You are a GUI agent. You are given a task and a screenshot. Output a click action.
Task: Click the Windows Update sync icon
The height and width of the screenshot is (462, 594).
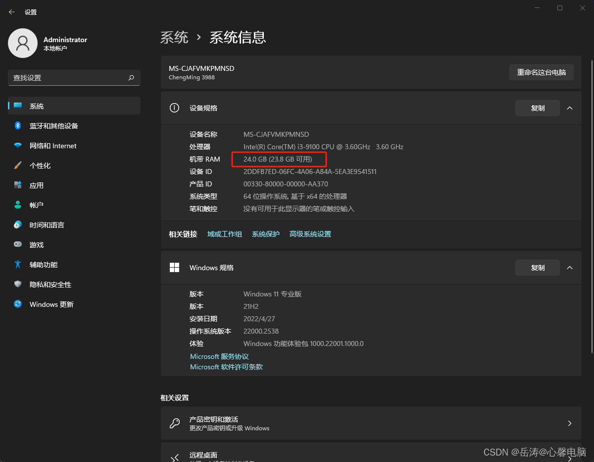point(18,304)
